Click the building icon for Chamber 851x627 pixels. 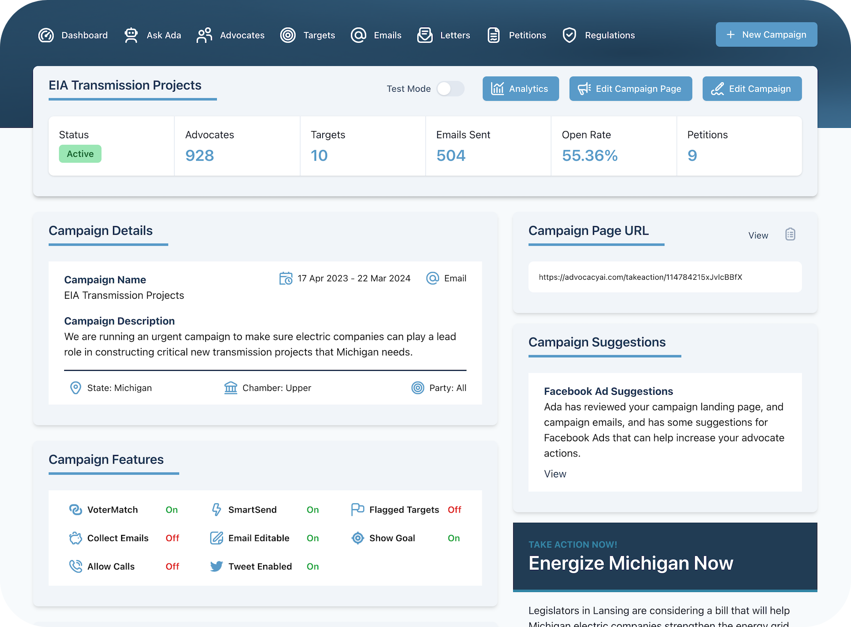pyautogui.click(x=231, y=388)
